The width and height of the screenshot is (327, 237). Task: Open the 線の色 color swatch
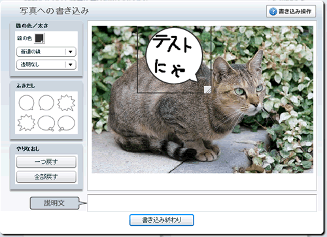(39, 39)
